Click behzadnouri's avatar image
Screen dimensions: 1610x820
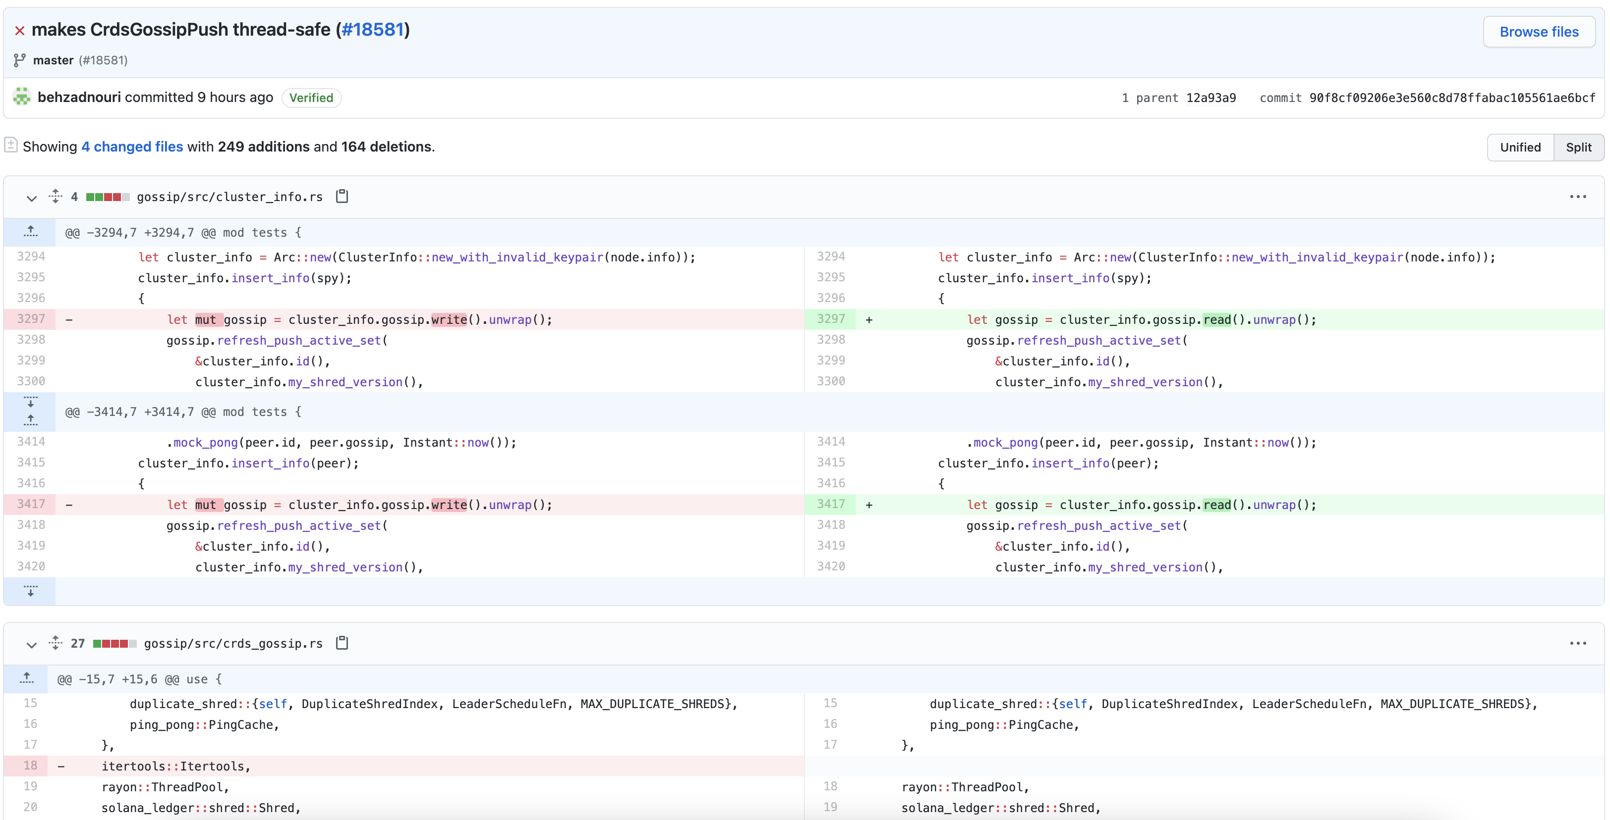pos(22,97)
